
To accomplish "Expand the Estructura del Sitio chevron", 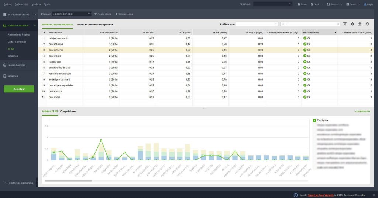I will coord(35,15).
